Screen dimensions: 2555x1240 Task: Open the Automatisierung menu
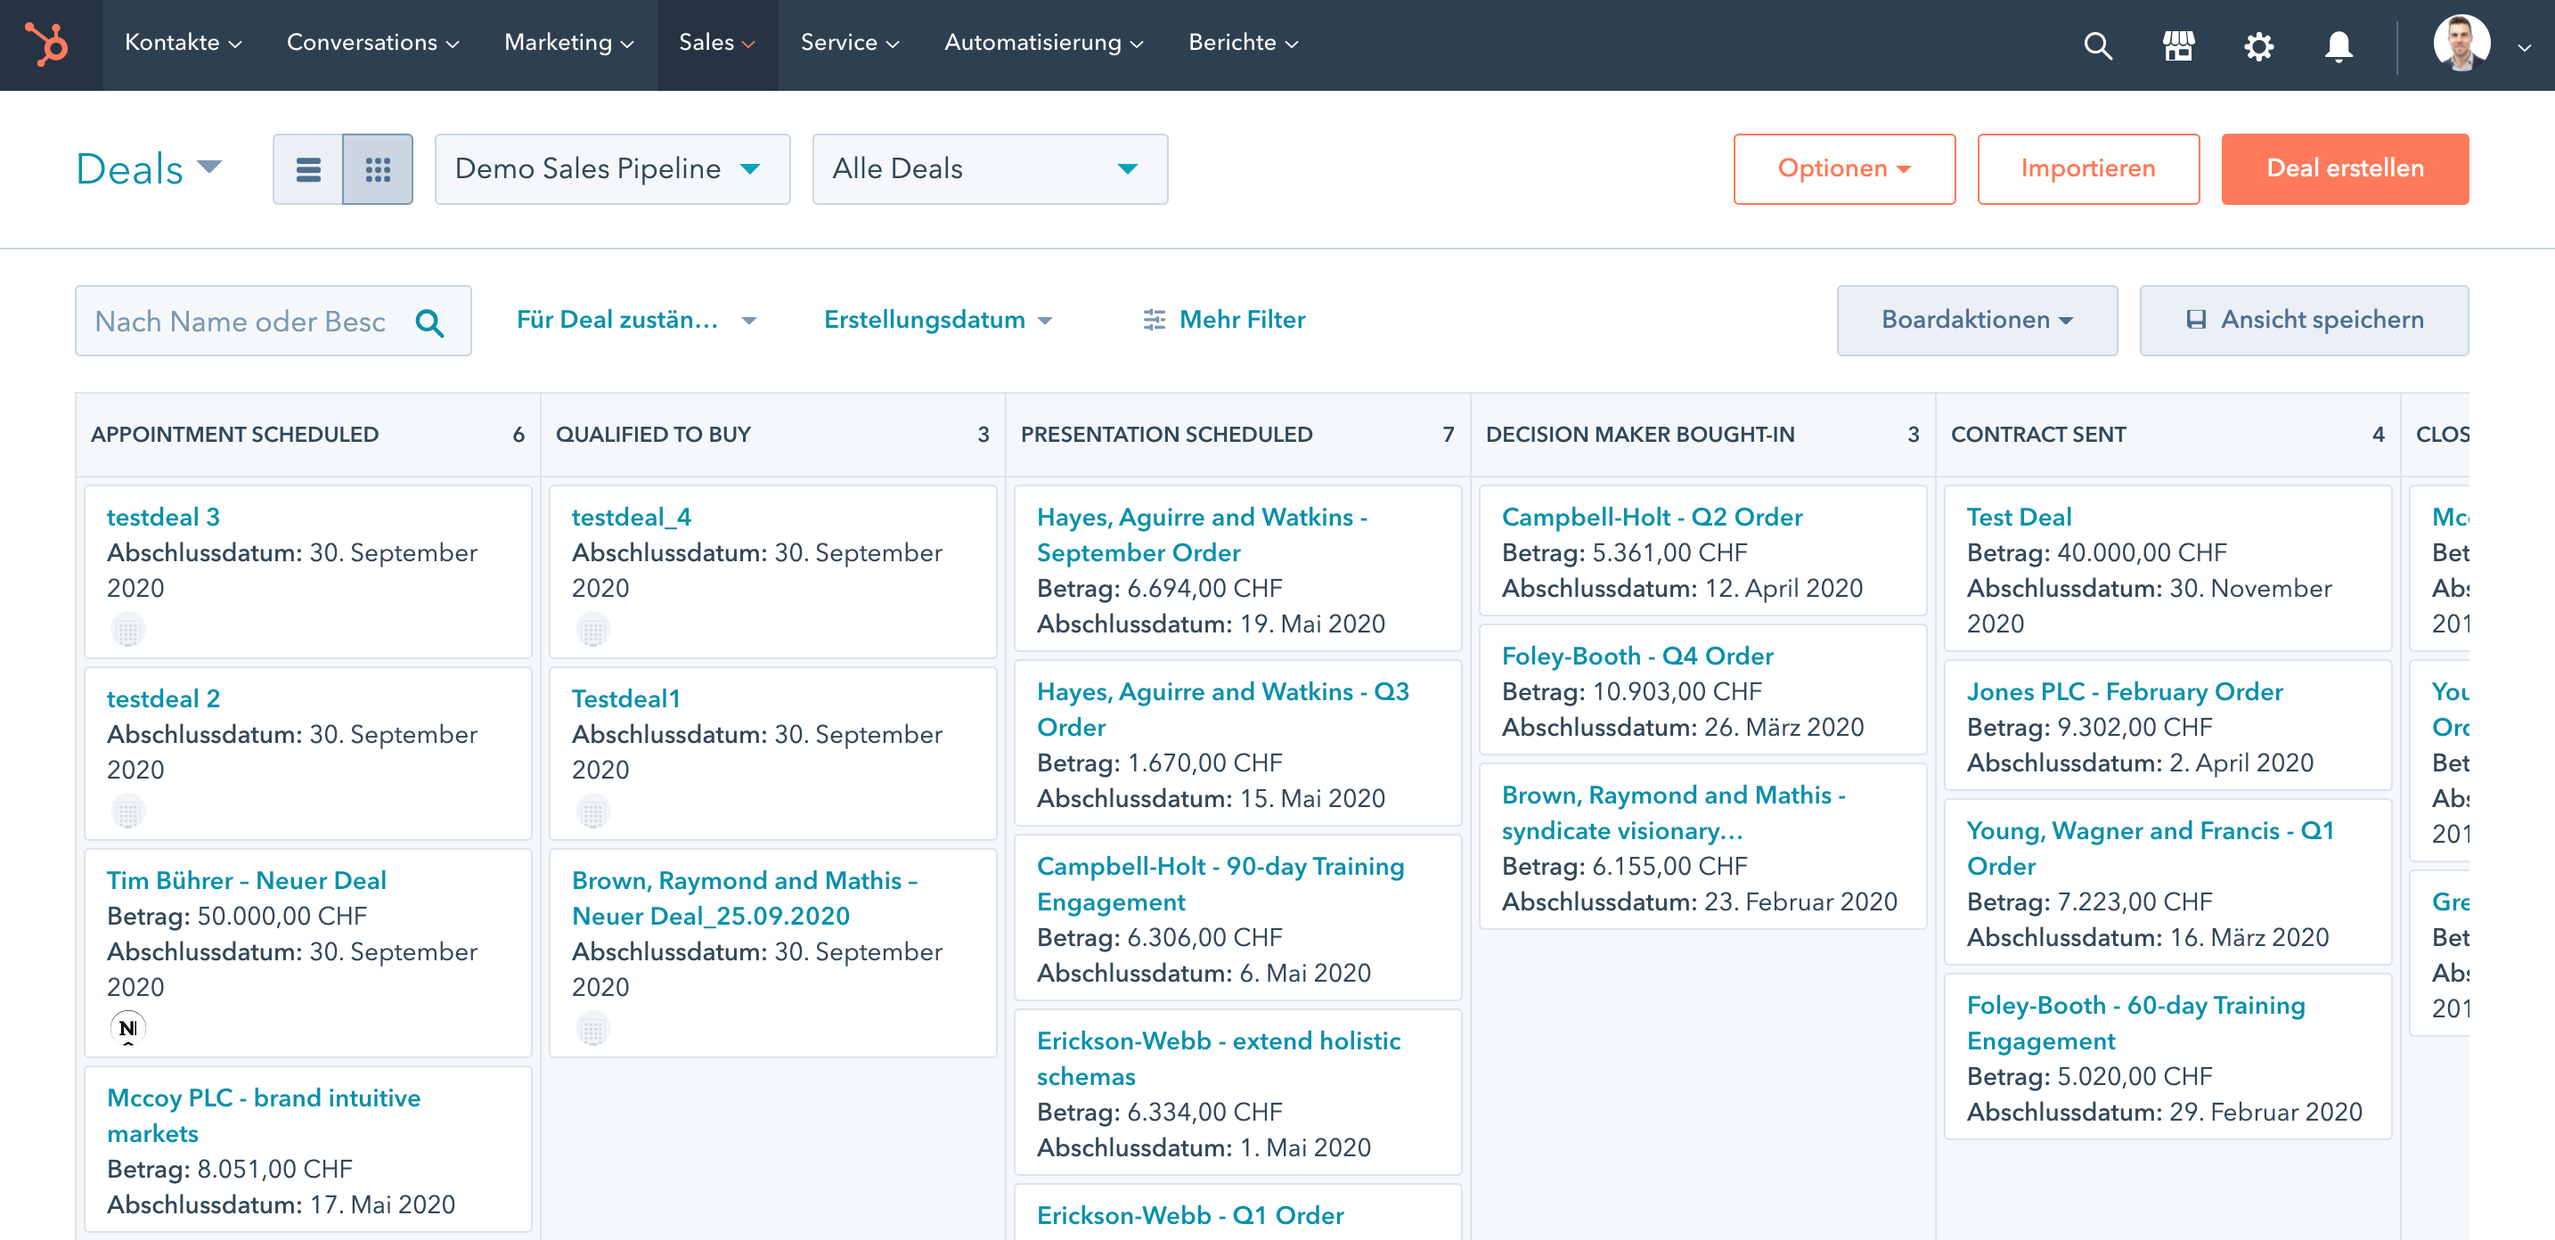coord(1043,43)
